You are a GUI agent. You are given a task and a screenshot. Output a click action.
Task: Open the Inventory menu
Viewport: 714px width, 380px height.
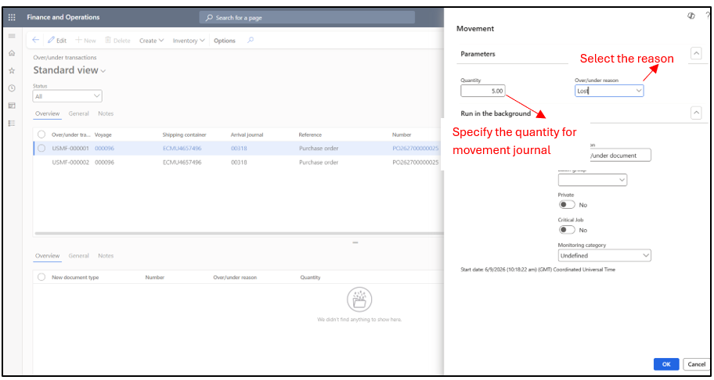click(189, 41)
